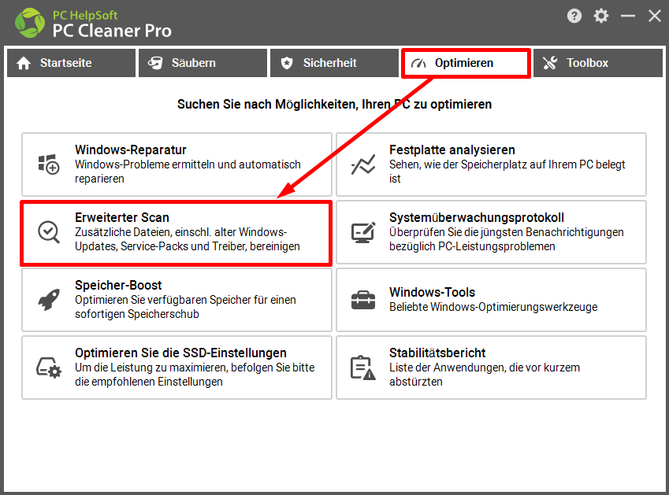Click the Windows-Tools briefcase icon

click(363, 300)
